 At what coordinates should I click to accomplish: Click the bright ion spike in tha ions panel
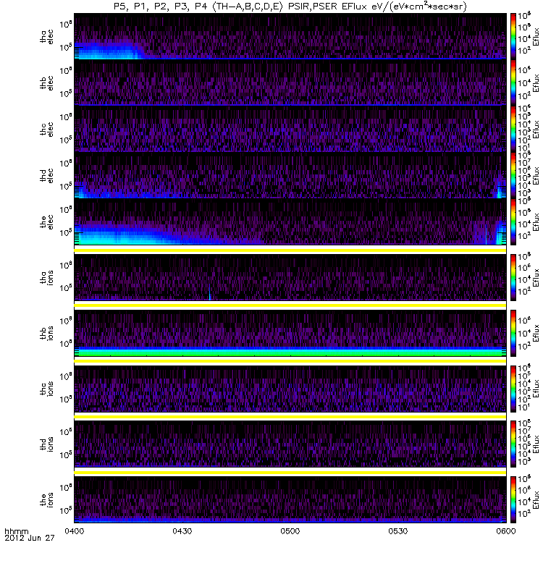point(209,293)
